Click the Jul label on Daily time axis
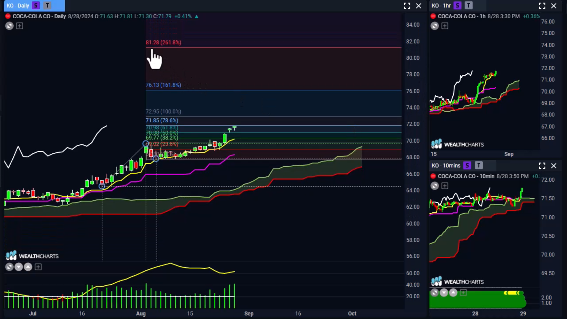The image size is (567, 319). (x=33, y=314)
